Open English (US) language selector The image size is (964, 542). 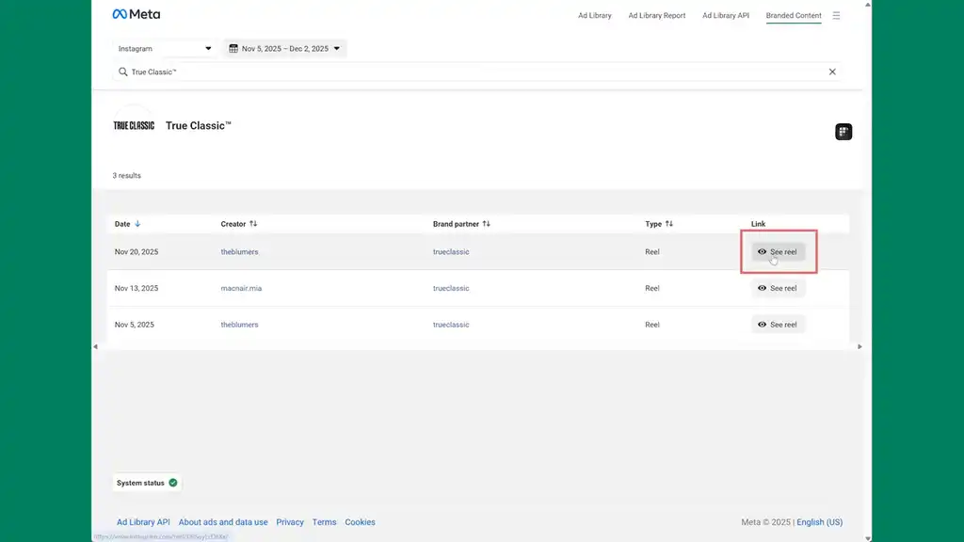tap(819, 522)
